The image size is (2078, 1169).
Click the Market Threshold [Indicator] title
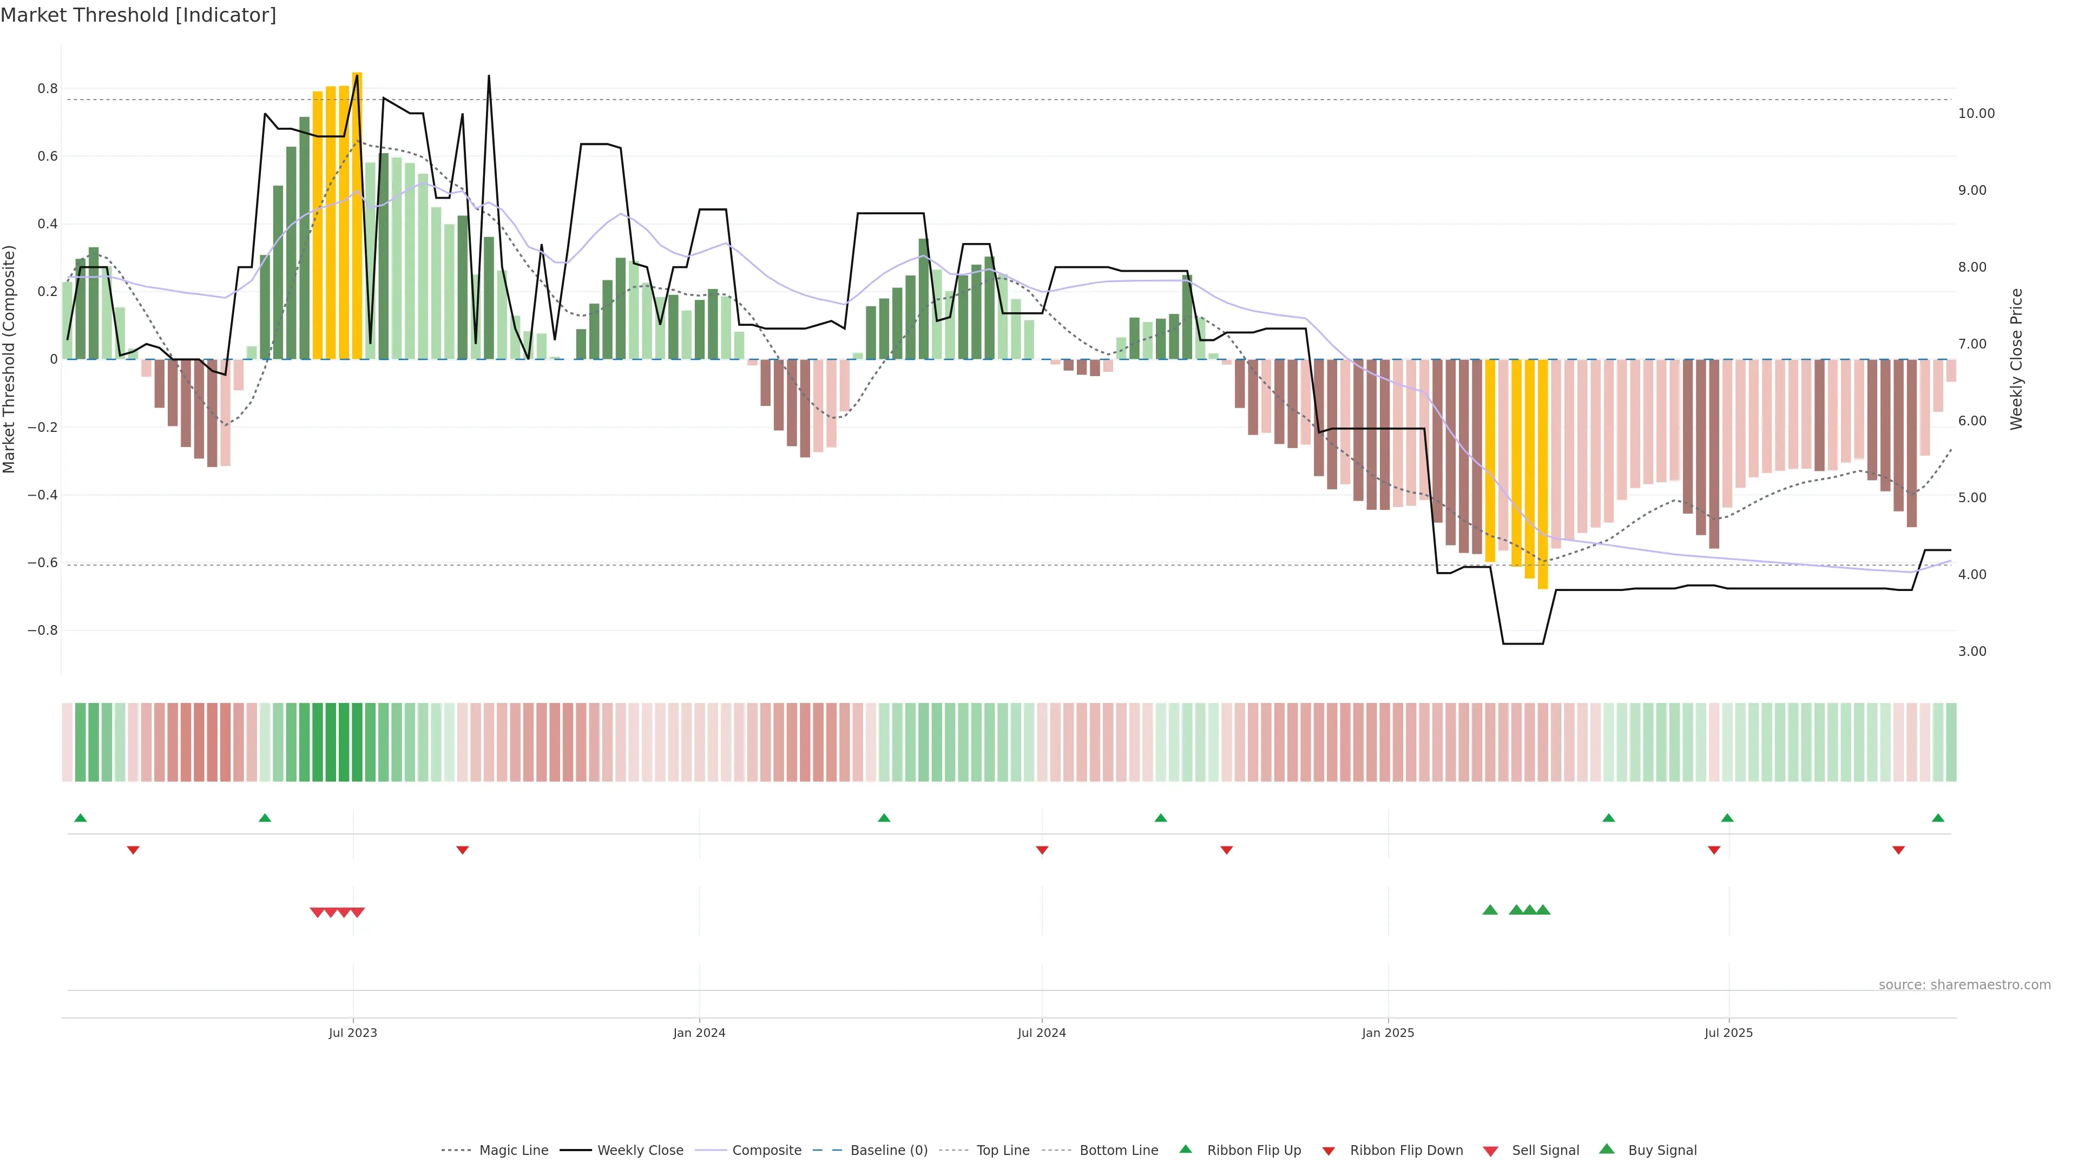coord(138,15)
